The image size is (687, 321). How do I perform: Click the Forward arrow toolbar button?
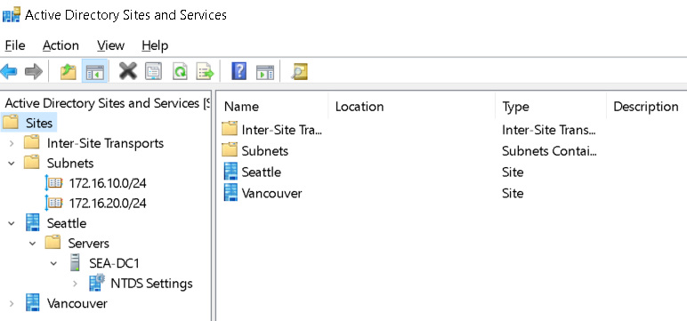(33, 71)
